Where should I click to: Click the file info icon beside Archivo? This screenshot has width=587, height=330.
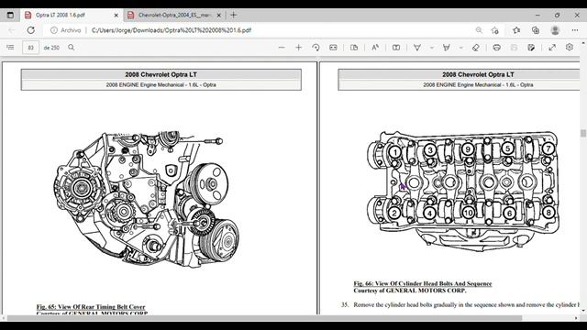(54, 30)
